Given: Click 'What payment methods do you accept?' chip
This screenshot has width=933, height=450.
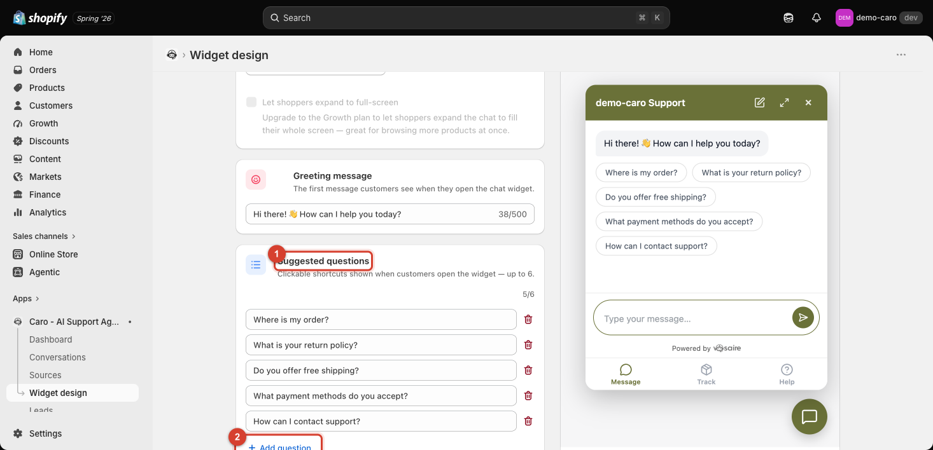Looking at the screenshot, I should pos(679,222).
